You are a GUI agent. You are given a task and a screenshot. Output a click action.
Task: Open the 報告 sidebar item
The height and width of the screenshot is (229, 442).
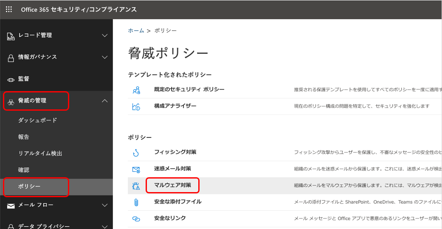[24, 137]
